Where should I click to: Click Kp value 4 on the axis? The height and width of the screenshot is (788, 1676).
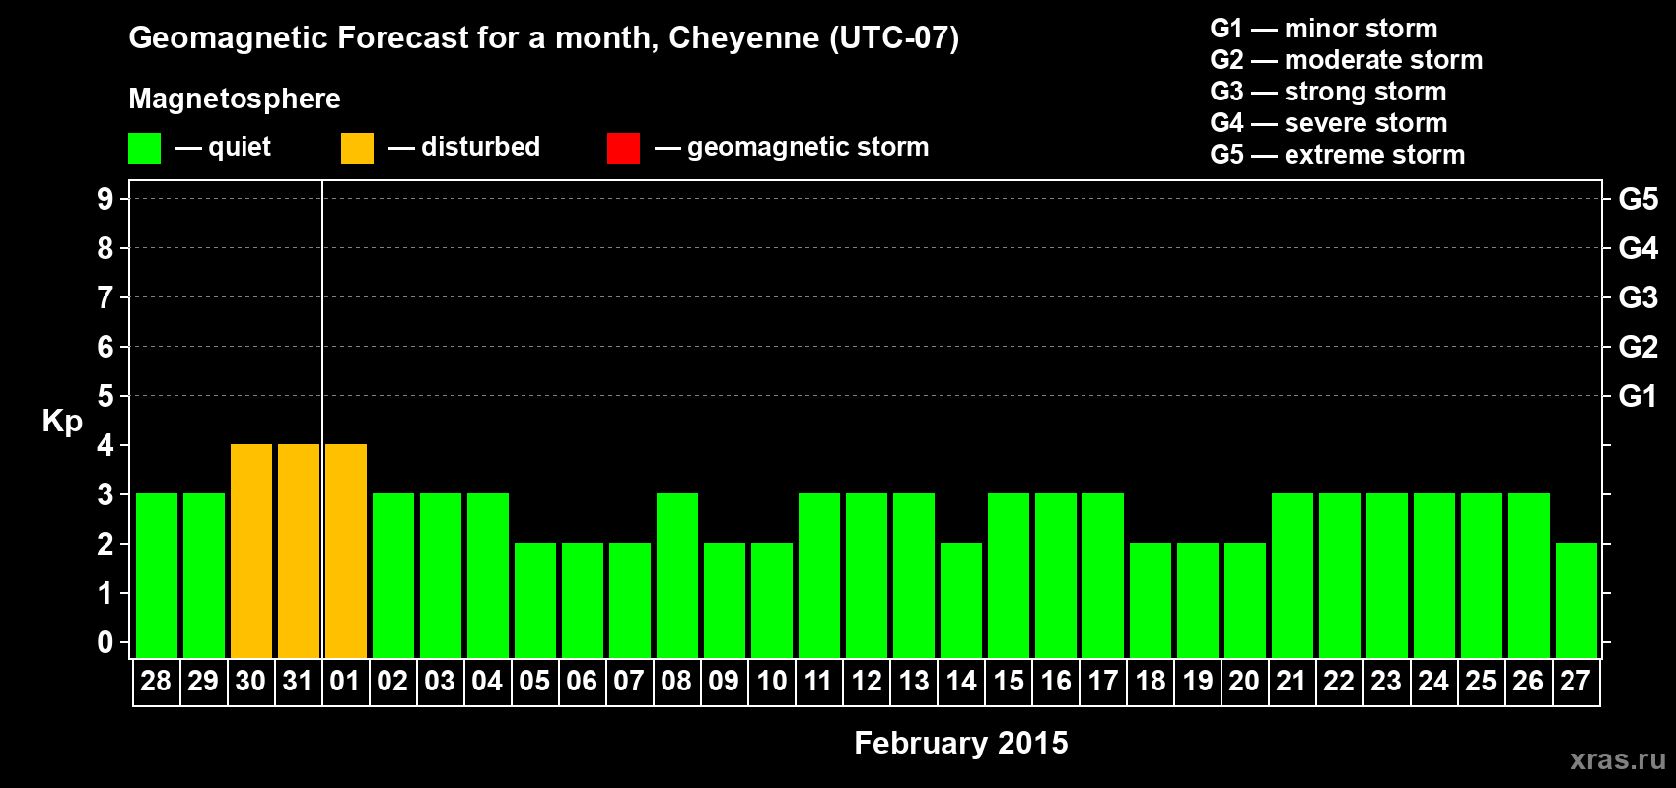pos(105,445)
